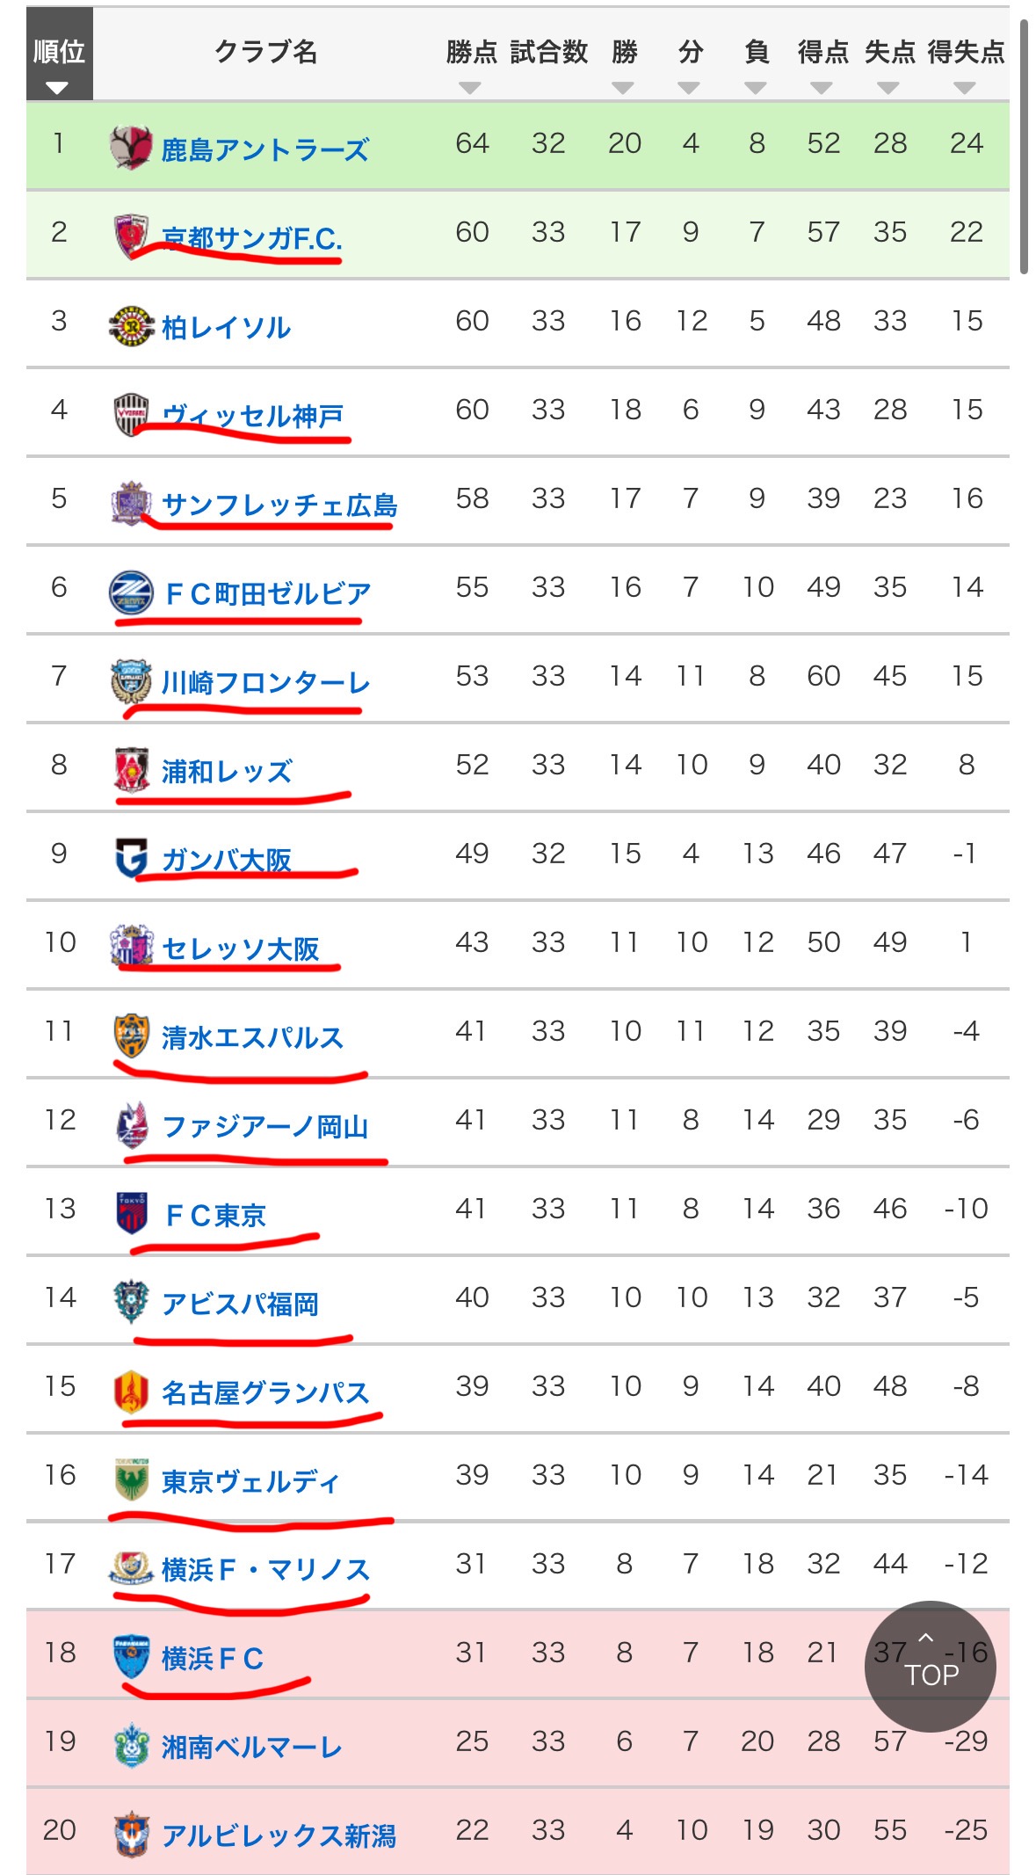Click the Kawasaki Frontale crest icon
The width and height of the screenshot is (1036, 1875).
coord(131,681)
